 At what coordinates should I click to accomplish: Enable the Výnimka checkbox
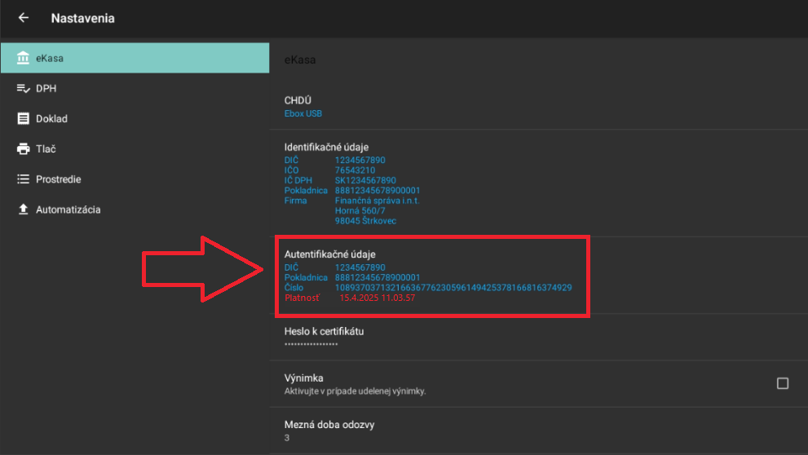pyautogui.click(x=782, y=383)
